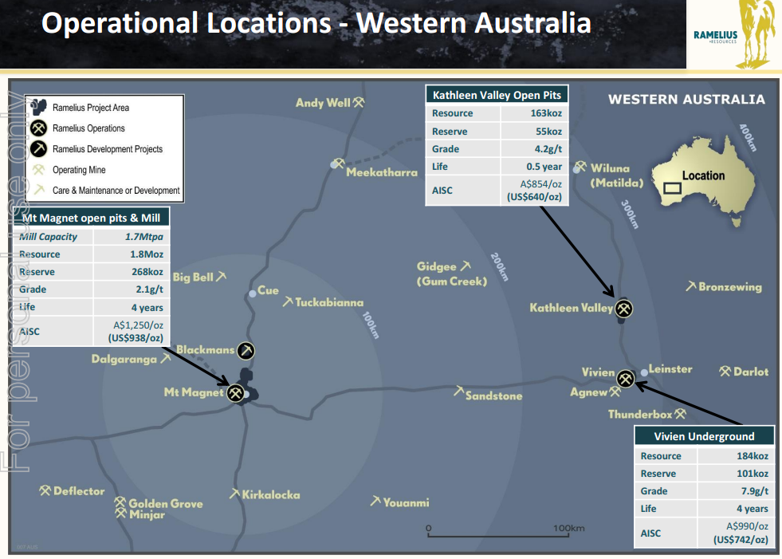Screen dimensions: 782x559
Task: Click the Meekatharra place label
Action: point(382,172)
